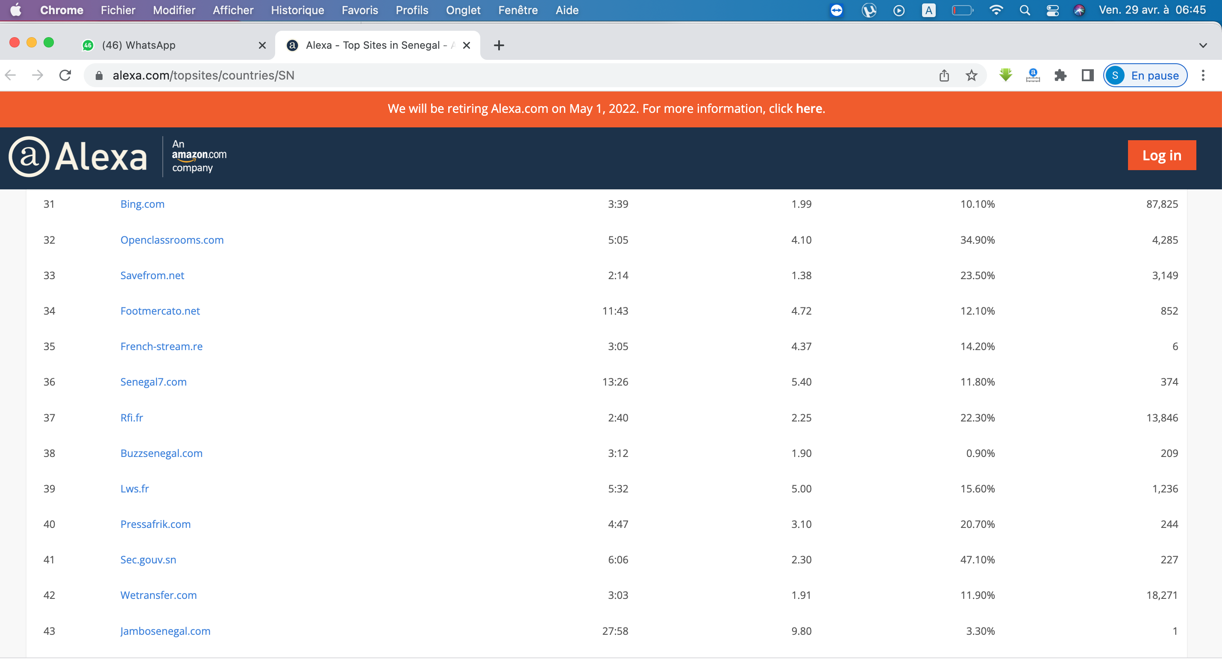Open the Pressafrik.com link

pyautogui.click(x=155, y=524)
